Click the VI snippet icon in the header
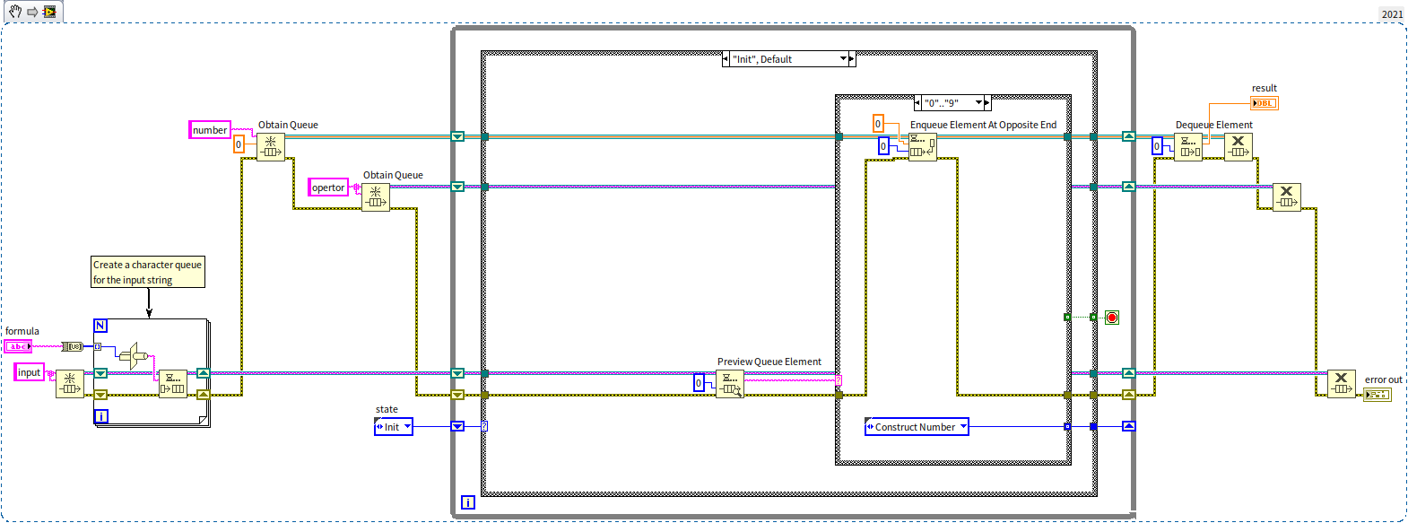Viewport: 1408px width, 523px height. [x=49, y=12]
